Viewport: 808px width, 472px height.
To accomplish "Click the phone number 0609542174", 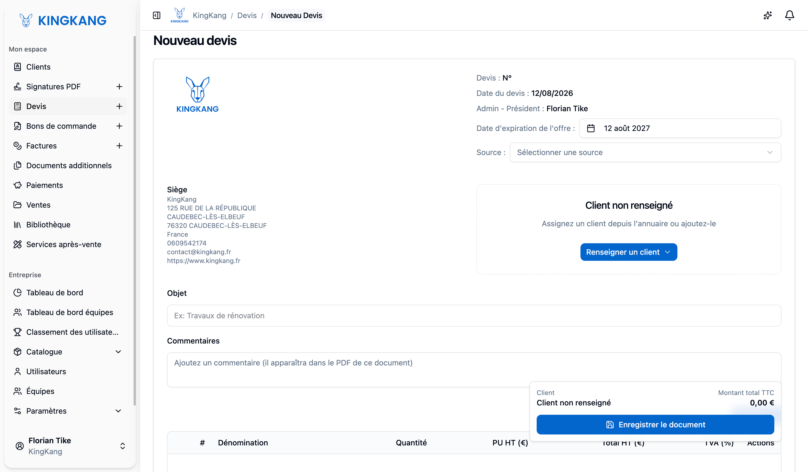I will point(187,243).
